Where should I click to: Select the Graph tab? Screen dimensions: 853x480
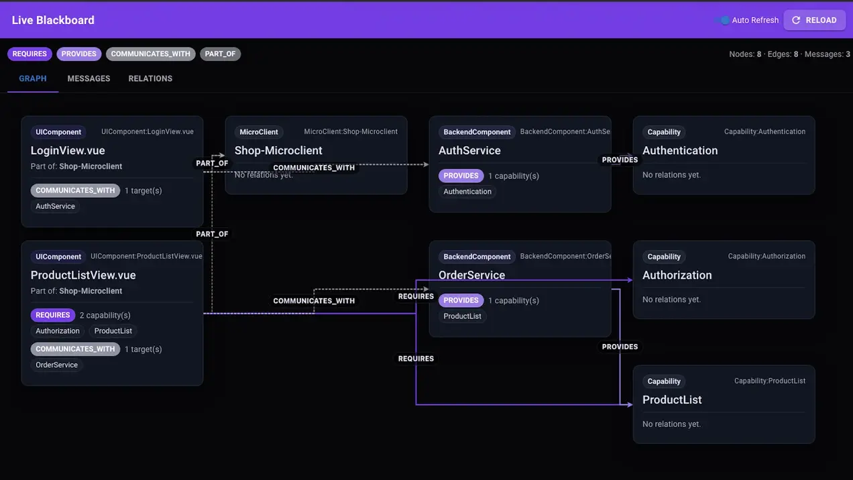pyautogui.click(x=33, y=78)
